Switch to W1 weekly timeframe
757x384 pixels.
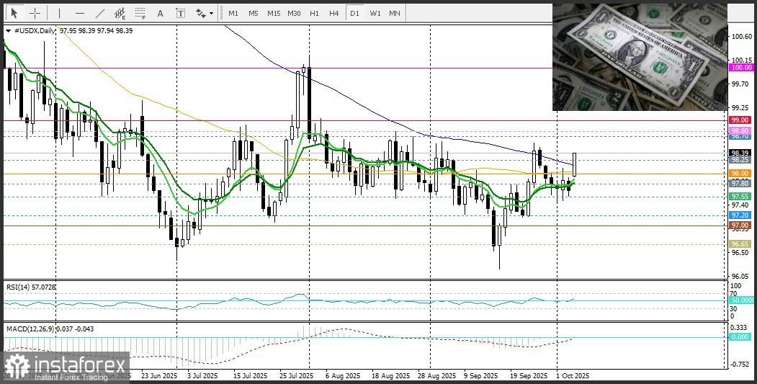click(x=375, y=13)
